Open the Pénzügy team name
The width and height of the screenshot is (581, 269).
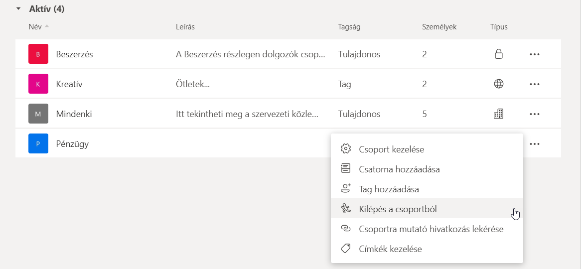coord(73,144)
